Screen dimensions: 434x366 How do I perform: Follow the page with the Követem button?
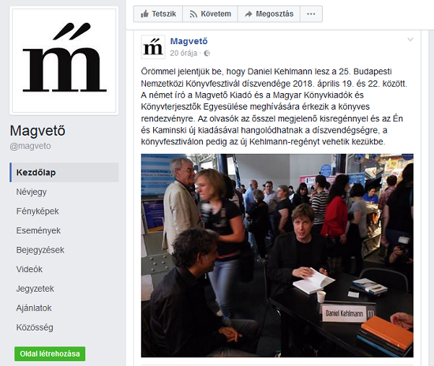210,14
